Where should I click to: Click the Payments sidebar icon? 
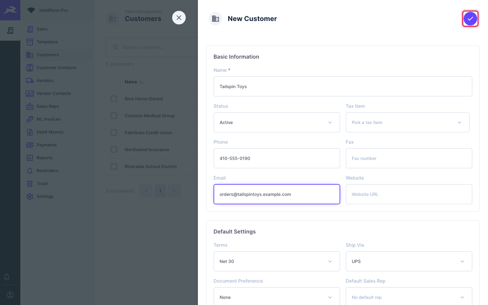tap(30, 145)
